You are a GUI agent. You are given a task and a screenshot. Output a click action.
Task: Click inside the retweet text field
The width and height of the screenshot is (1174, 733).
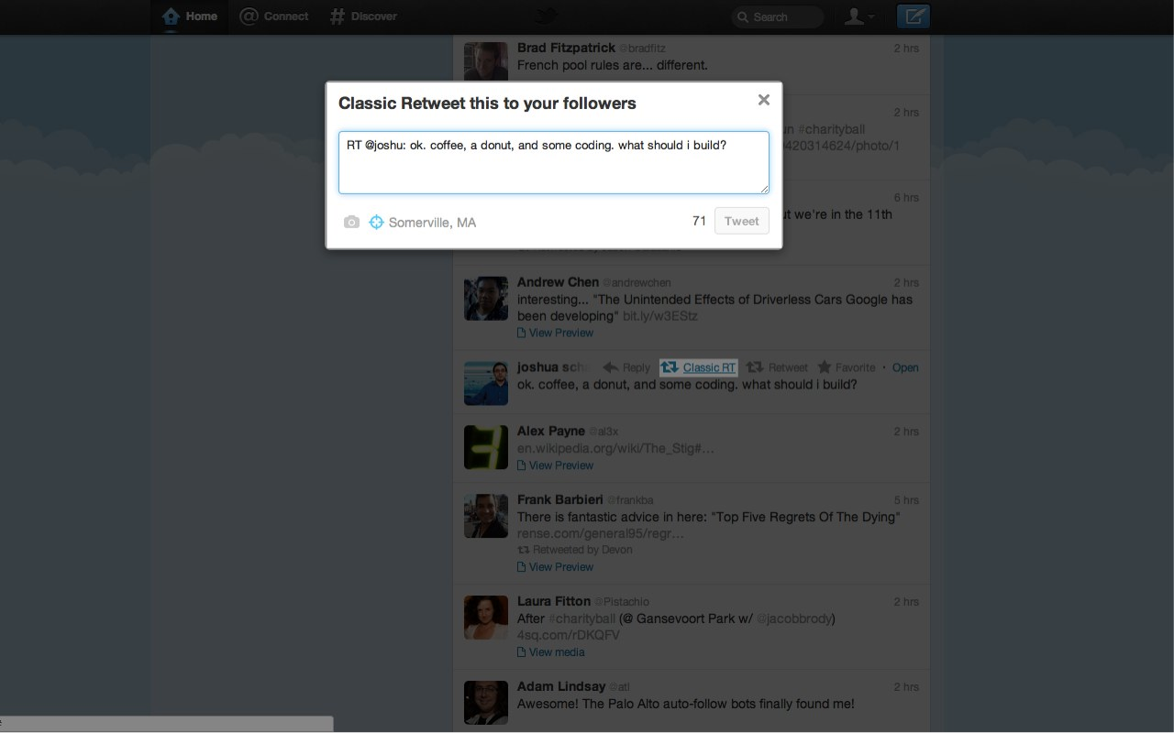coord(553,163)
